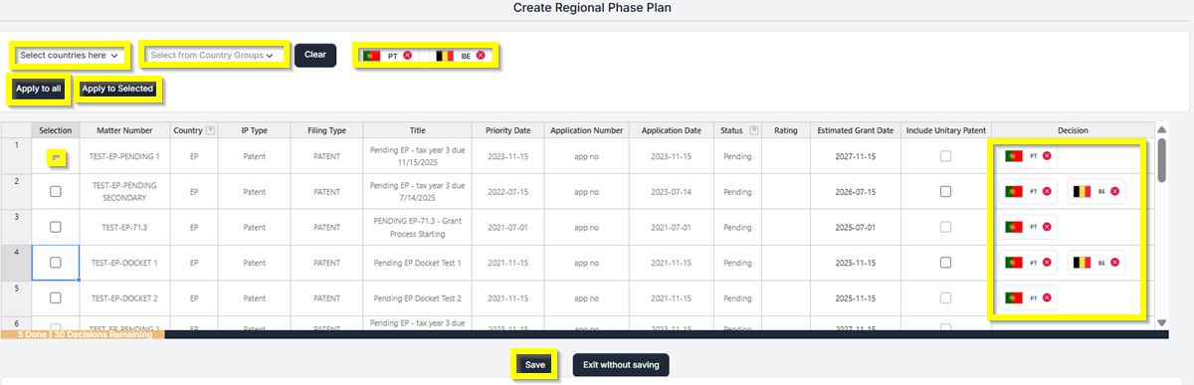
Task: Tick selection checkbox for TEST-EP-DOCKET 2
Action: 56,298
